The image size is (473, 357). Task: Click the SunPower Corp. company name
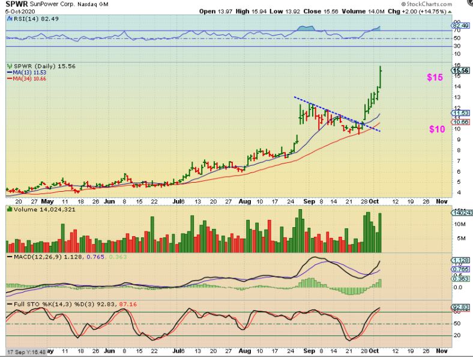coord(52,5)
